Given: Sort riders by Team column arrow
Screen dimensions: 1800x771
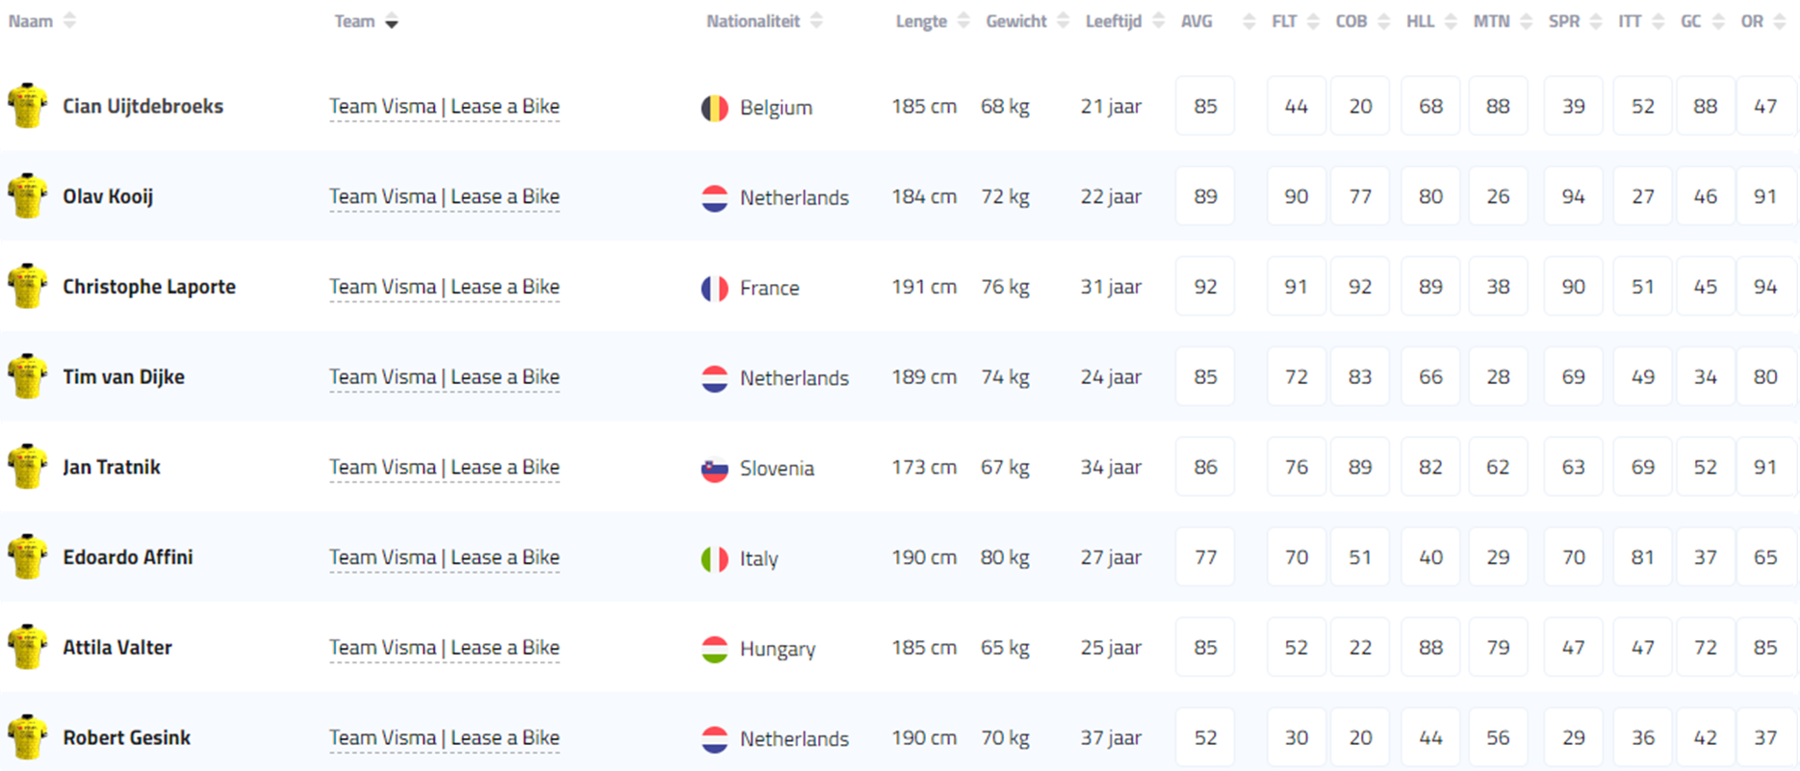Looking at the screenshot, I should [x=391, y=22].
